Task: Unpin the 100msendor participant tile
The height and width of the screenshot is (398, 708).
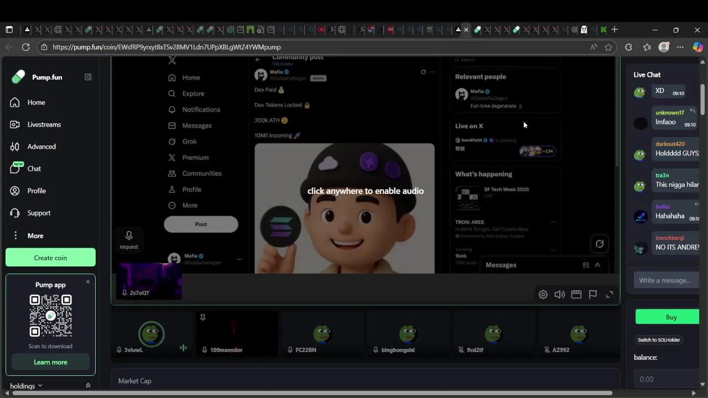Action: coord(202,317)
